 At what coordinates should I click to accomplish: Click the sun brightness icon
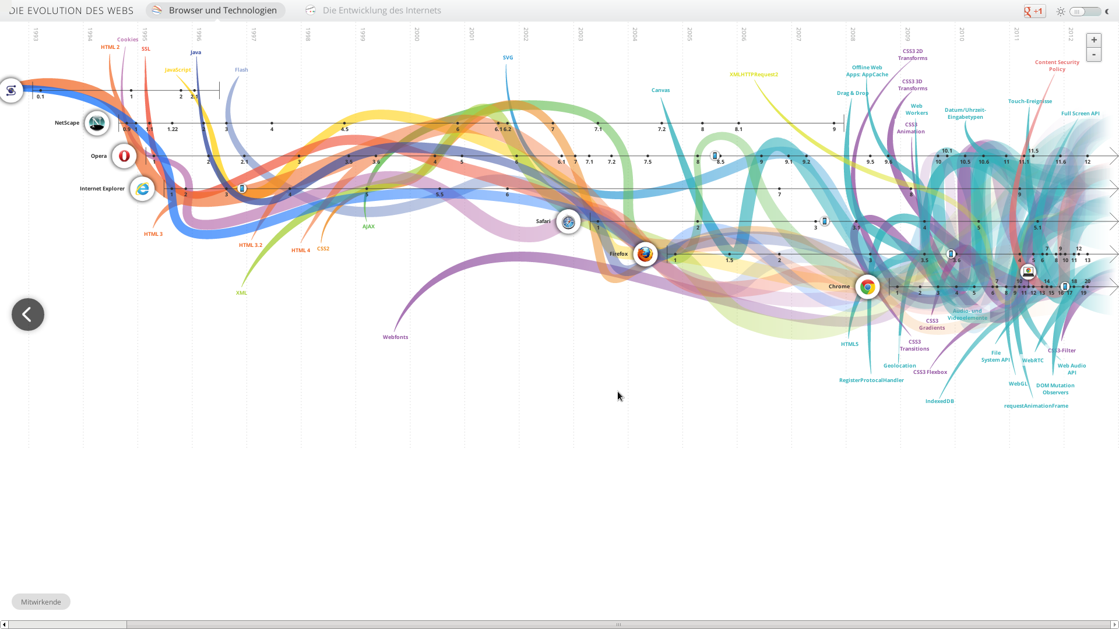pyautogui.click(x=1061, y=11)
